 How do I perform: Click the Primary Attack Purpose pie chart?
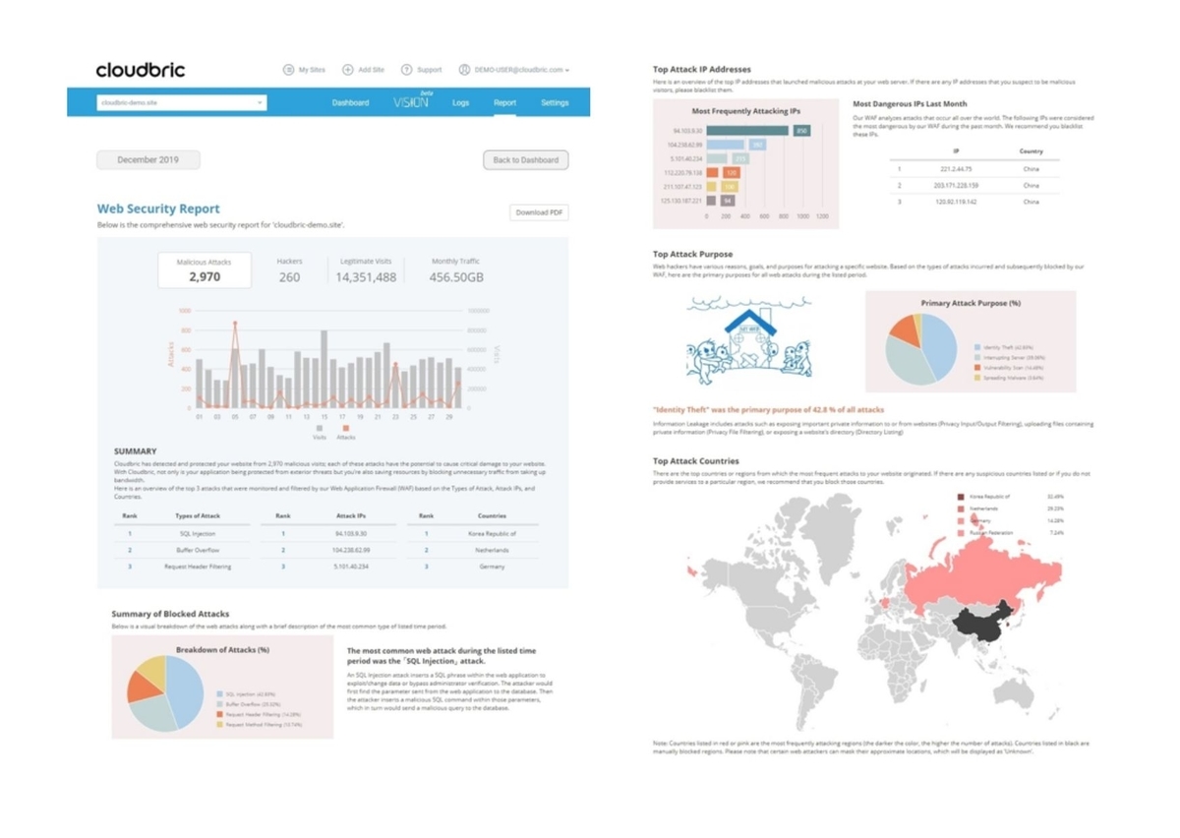click(x=920, y=348)
